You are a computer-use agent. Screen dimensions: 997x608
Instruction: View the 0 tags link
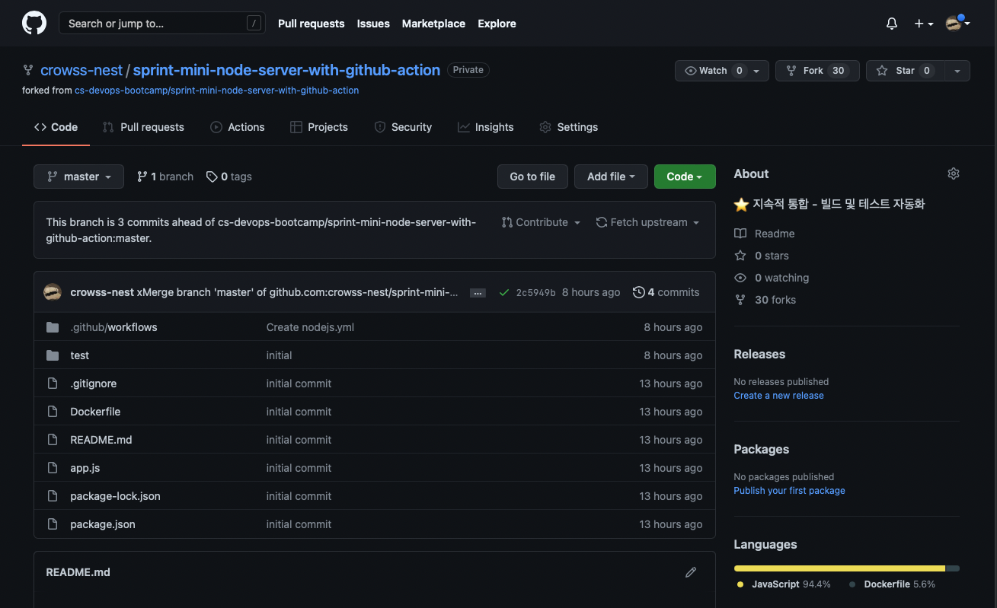(229, 177)
